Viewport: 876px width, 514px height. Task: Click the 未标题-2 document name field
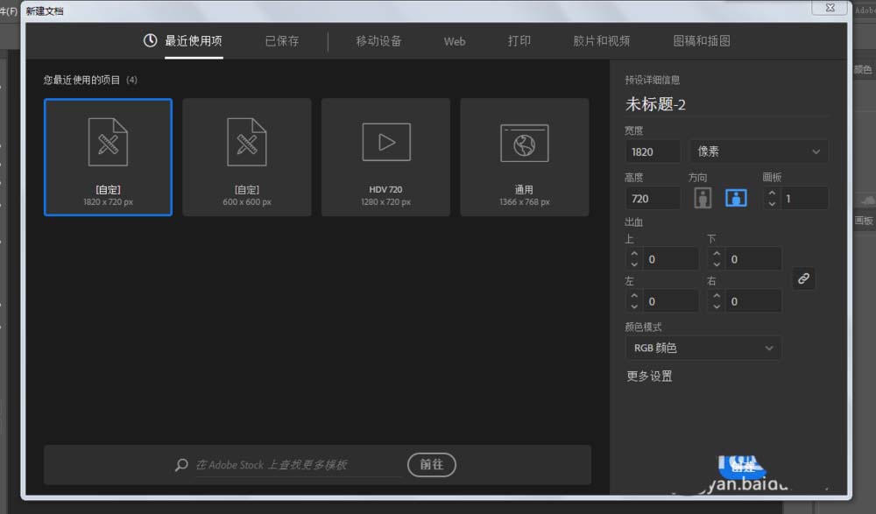(725, 104)
